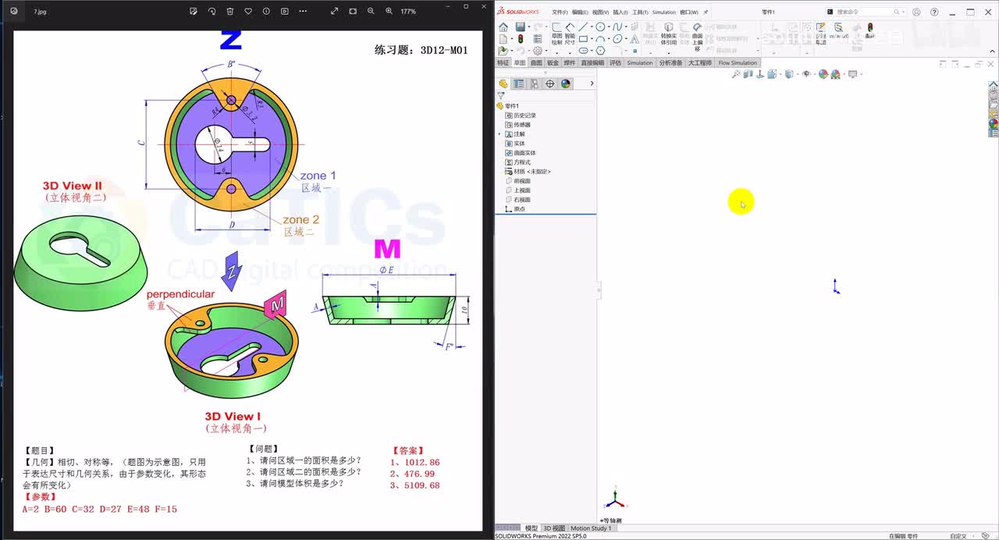Switch to the 特征 ribbon tab
999x540 pixels.
(x=503, y=63)
